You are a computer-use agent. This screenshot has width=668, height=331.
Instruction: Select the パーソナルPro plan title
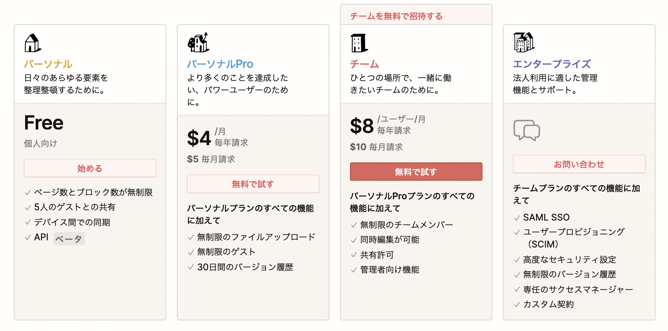(x=220, y=64)
